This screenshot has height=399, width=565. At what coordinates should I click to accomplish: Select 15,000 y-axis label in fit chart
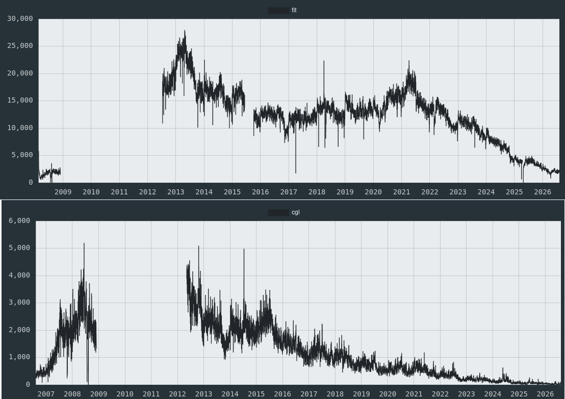coord(20,100)
